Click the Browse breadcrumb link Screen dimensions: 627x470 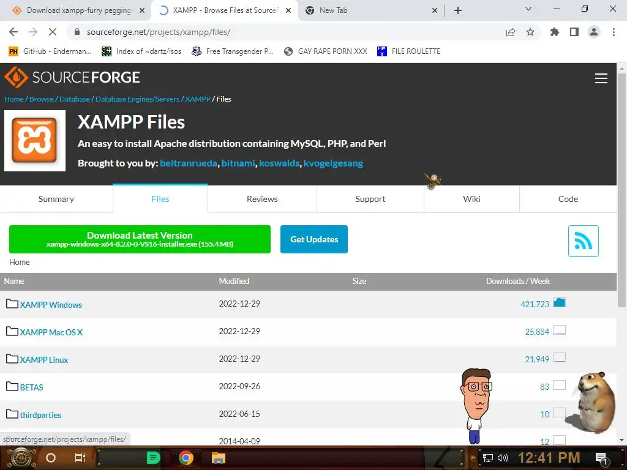coord(42,99)
